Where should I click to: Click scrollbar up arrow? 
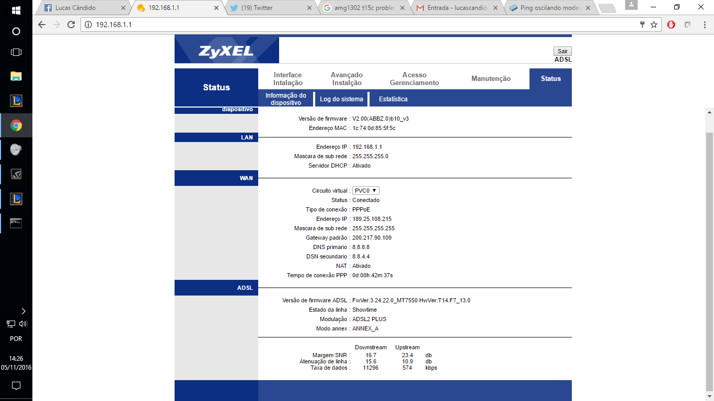point(709,112)
